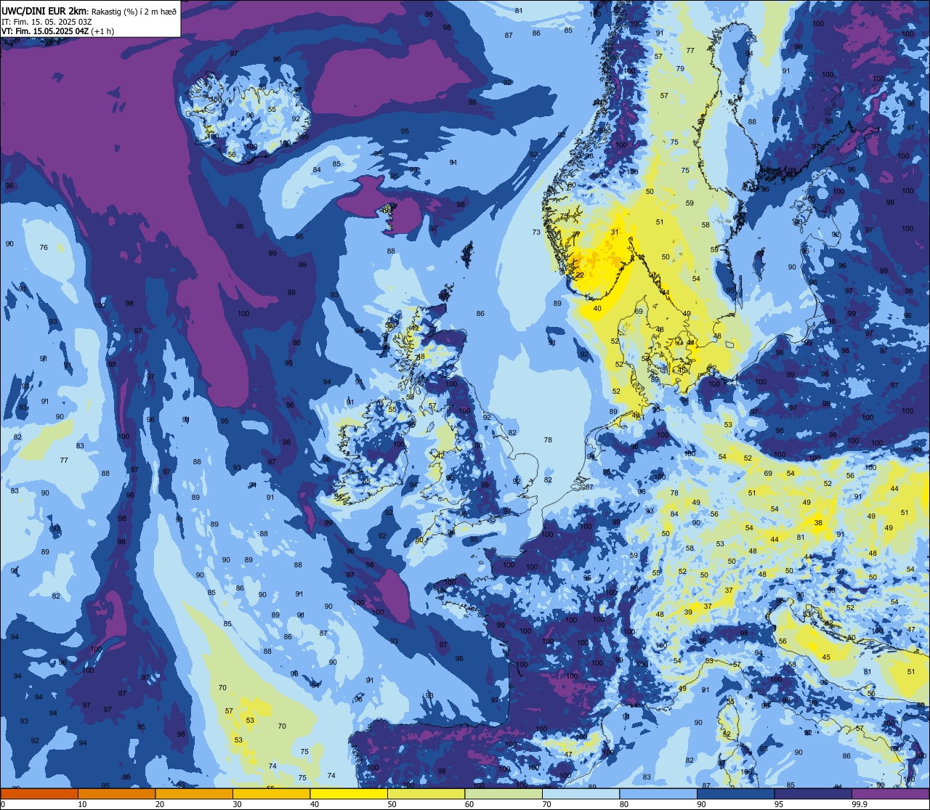This screenshot has height=810, width=930.
Task: Click the 0–10 dark orange legend swatch
Action: coord(39,794)
